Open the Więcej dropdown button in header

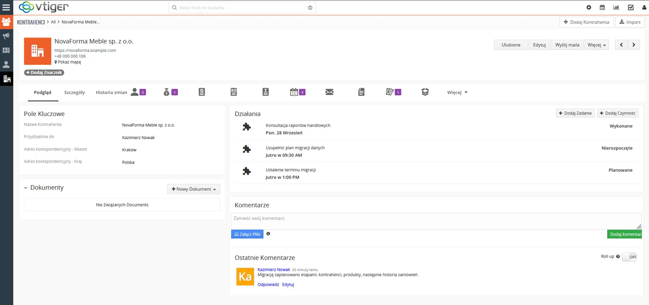click(597, 45)
